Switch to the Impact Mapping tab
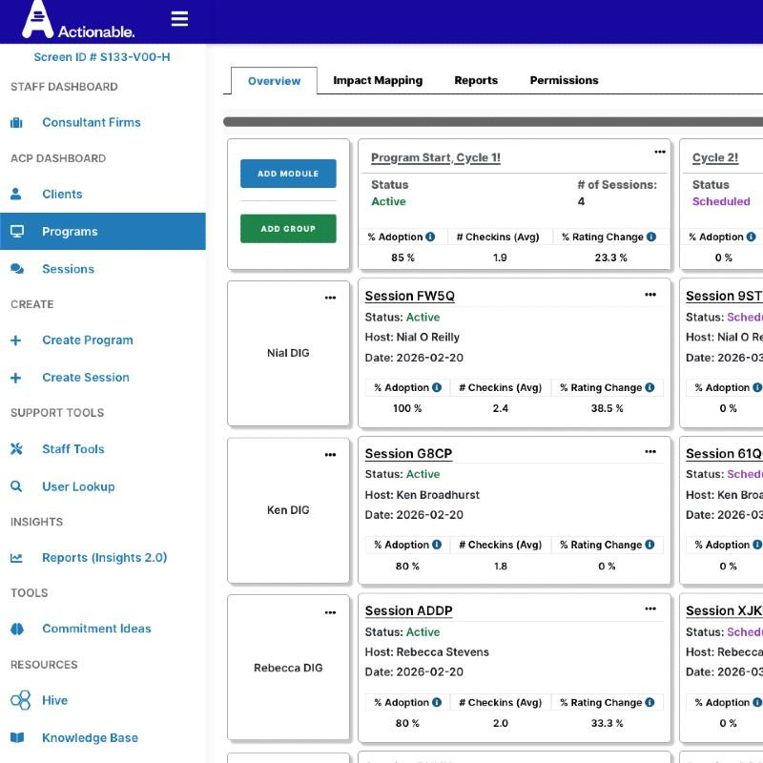The width and height of the screenshot is (763, 763). tap(378, 80)
